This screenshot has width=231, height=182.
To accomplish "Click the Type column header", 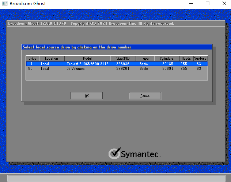I will [x=145, y=58].
